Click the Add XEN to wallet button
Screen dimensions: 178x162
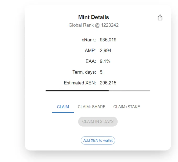[98, 141]
